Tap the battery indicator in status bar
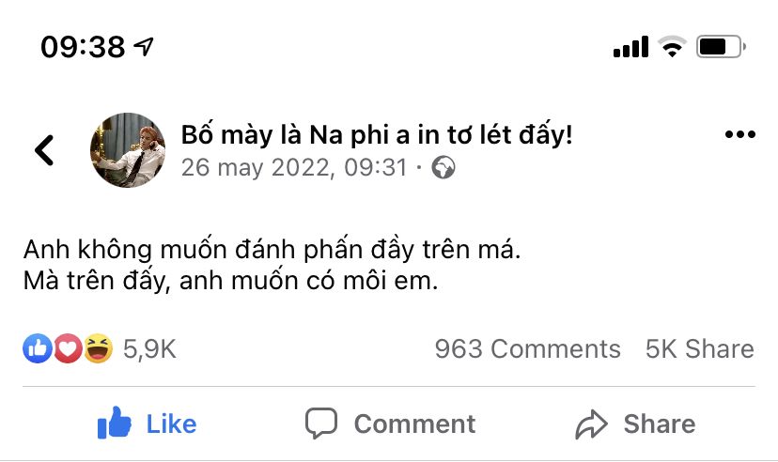This screenshot has height=462, width=778. pos(721,47)
